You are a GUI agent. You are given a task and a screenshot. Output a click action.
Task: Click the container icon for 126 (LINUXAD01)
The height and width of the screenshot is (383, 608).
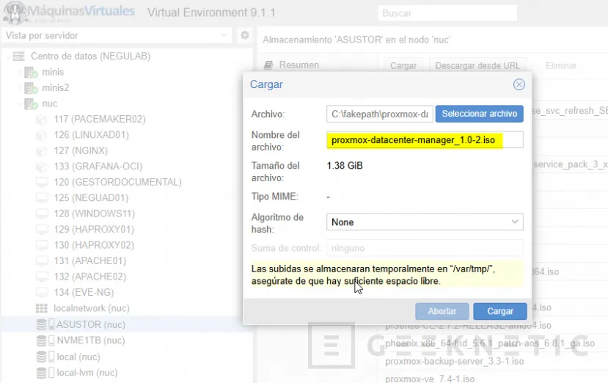coord(42,135)
